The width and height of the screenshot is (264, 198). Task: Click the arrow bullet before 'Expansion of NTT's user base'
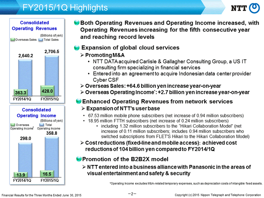83,109
